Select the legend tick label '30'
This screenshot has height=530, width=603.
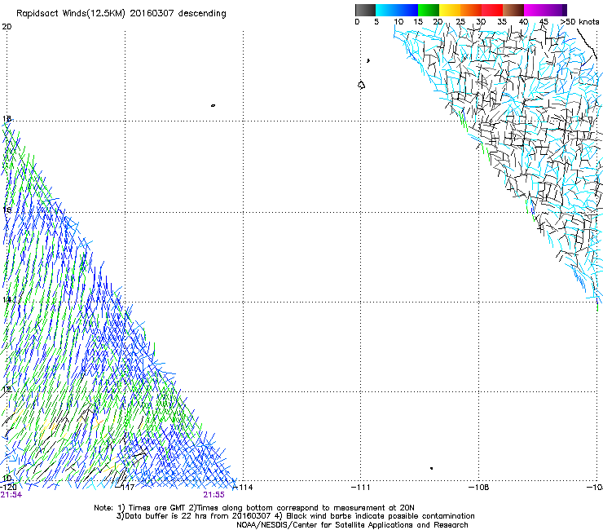481,22
